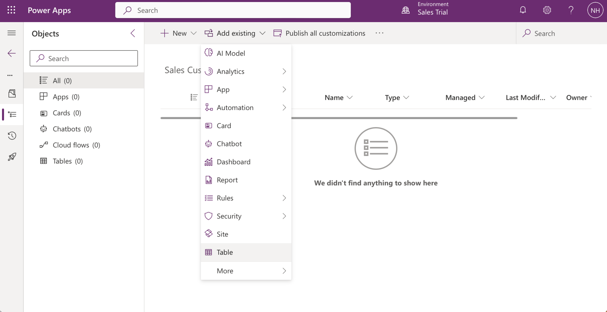This screenshot has height=312, width=607.
Task: Expand the Security submenu
Action: pyautogui.click(x=246, y=216)
